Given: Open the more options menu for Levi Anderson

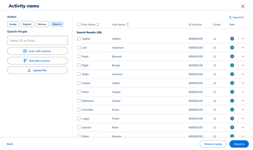Looking at the screenshot, I should 243,48.
